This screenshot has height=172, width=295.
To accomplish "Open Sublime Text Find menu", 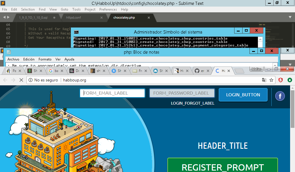I will (x=42, y=9).
